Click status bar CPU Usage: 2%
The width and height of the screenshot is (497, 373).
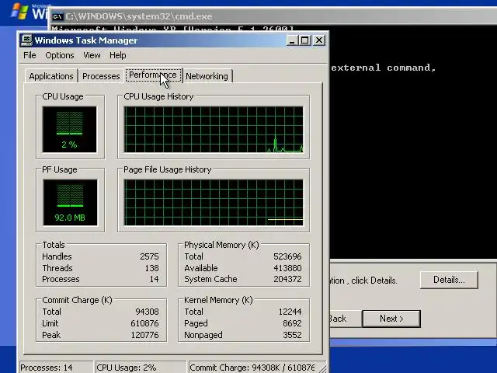[141, 367]
